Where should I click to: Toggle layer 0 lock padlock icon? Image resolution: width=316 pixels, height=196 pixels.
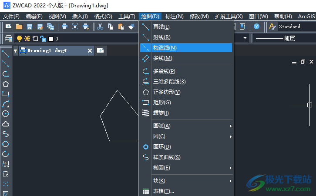tap(43, 38)
